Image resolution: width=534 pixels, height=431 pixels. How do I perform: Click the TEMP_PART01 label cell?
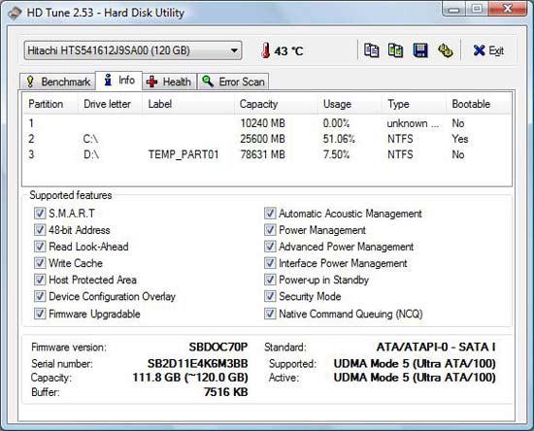pos(184,154)
